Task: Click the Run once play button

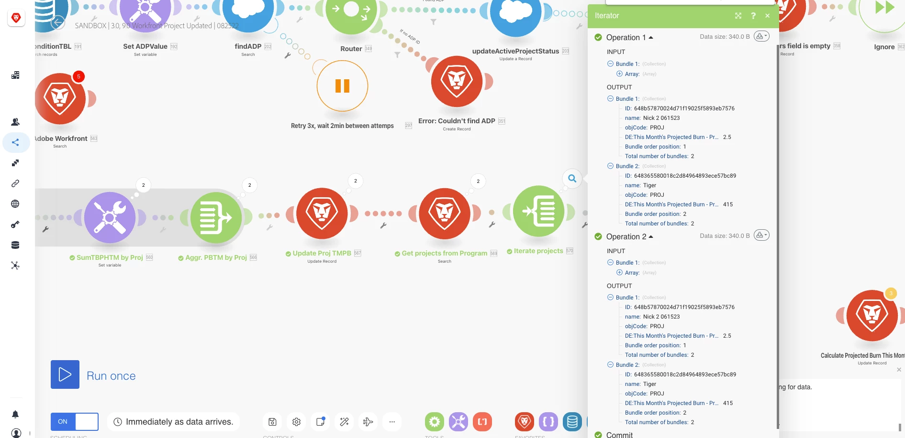Action: (x=65, y=374)
